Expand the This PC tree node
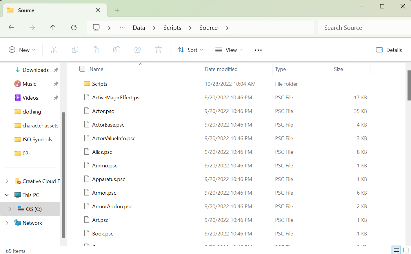 [x=7, y=195]
